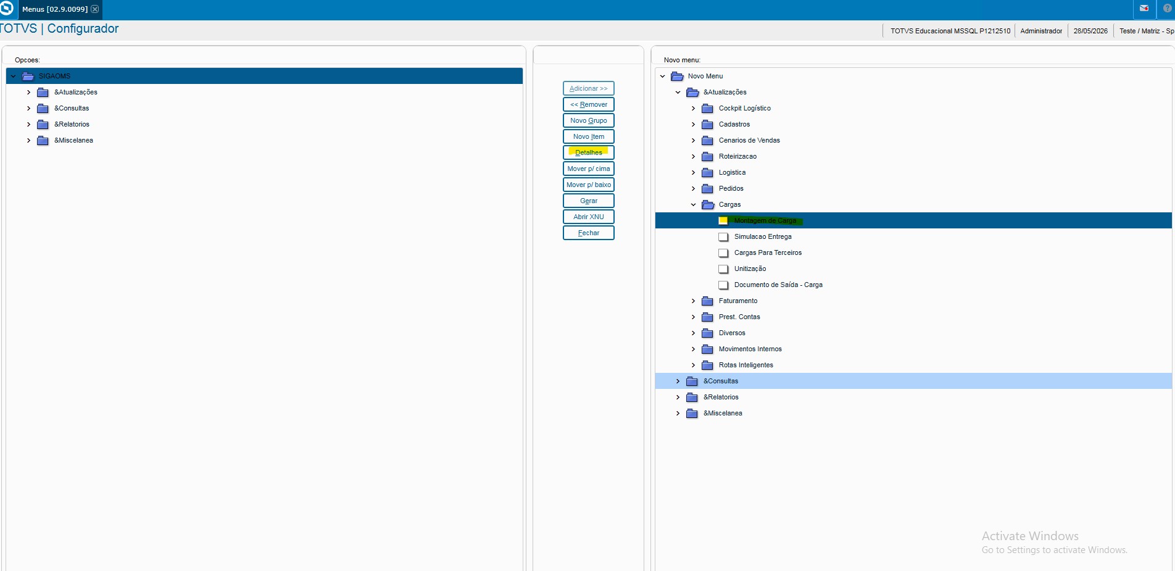Open Detalhes for the selected item
This screenshot has width=1175, height=571.
click(x=589, y=152)
